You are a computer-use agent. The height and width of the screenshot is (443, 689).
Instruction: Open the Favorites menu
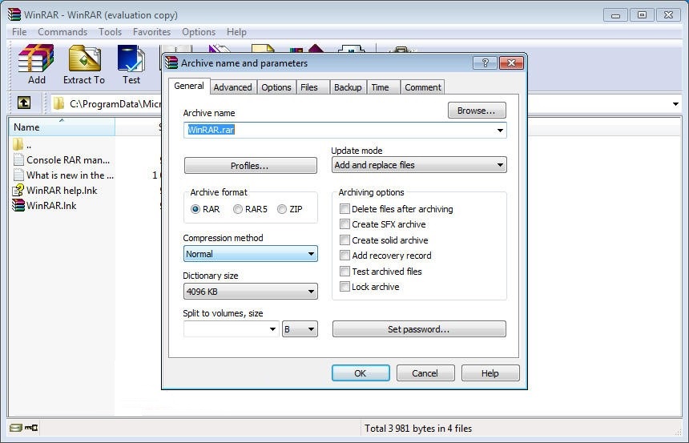[151, 32]
